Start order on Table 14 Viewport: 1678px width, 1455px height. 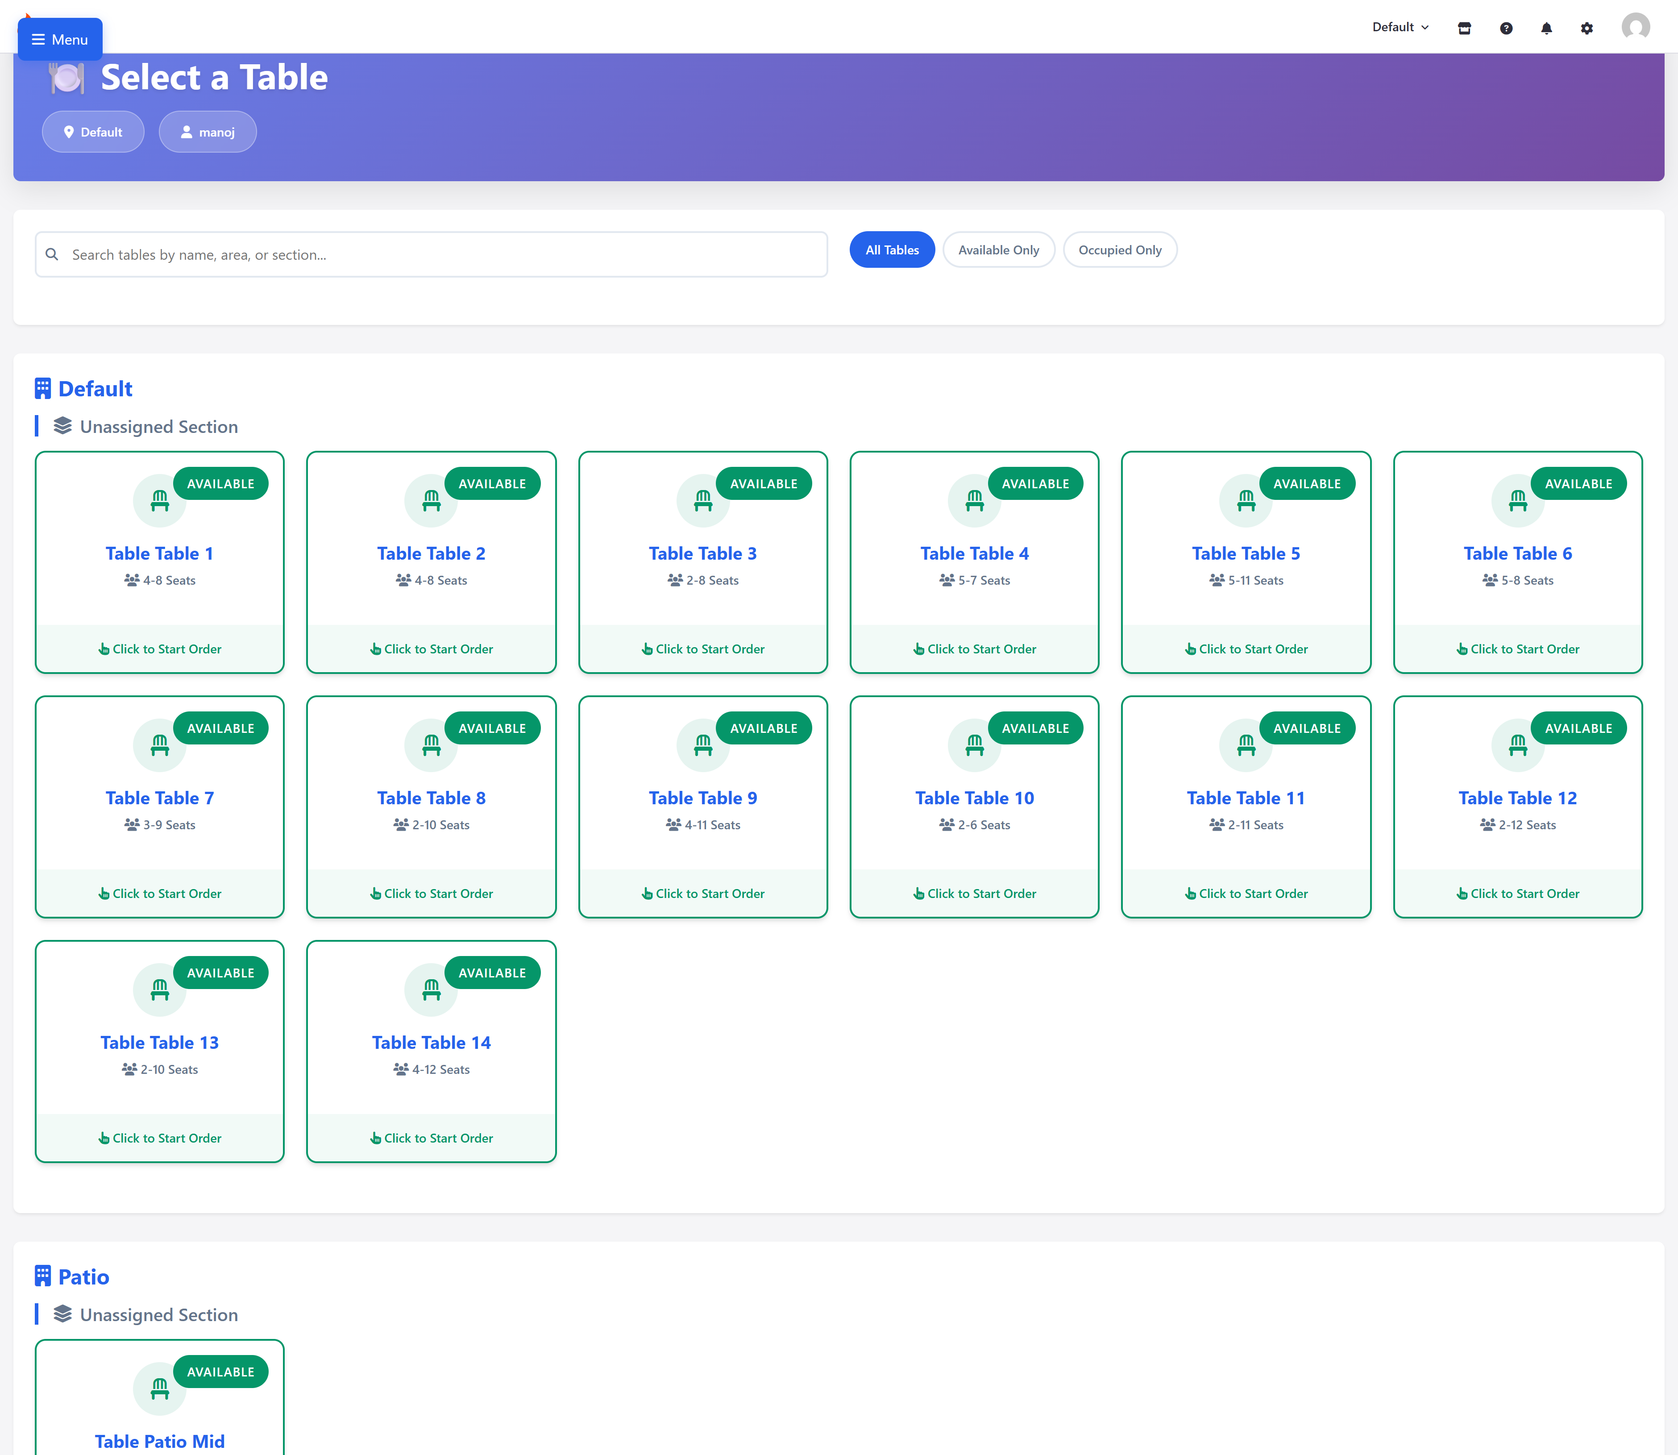pos(431,1138)
